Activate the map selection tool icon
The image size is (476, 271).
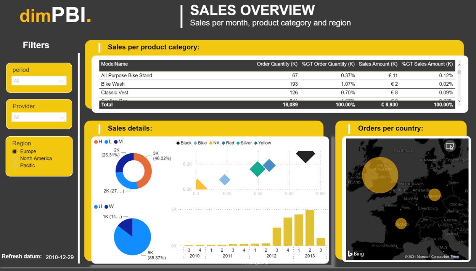click(450, 146)
